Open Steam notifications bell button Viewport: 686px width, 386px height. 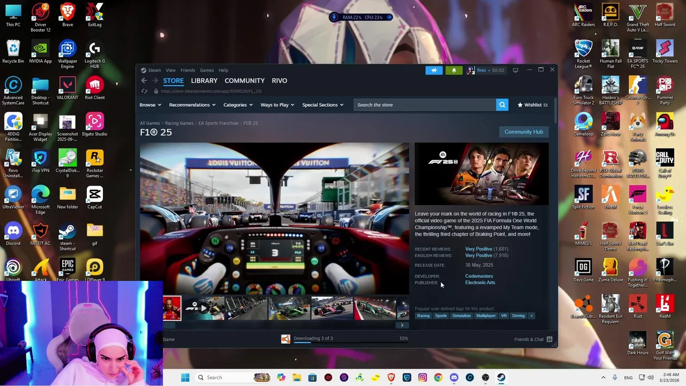coord(454,70)
